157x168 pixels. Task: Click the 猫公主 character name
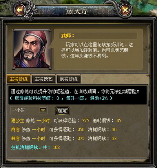point(18,121)
